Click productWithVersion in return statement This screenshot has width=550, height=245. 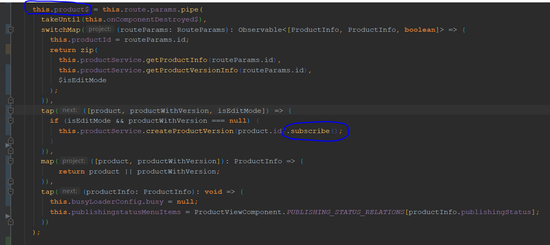pos(176,172)
